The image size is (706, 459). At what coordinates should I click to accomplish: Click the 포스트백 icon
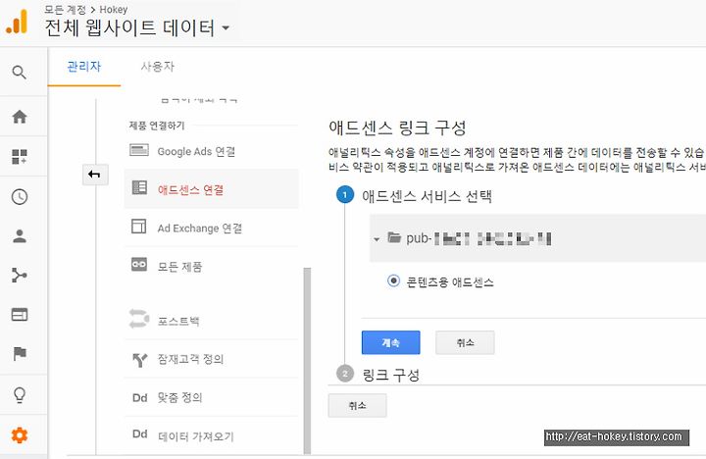point(139,319)
